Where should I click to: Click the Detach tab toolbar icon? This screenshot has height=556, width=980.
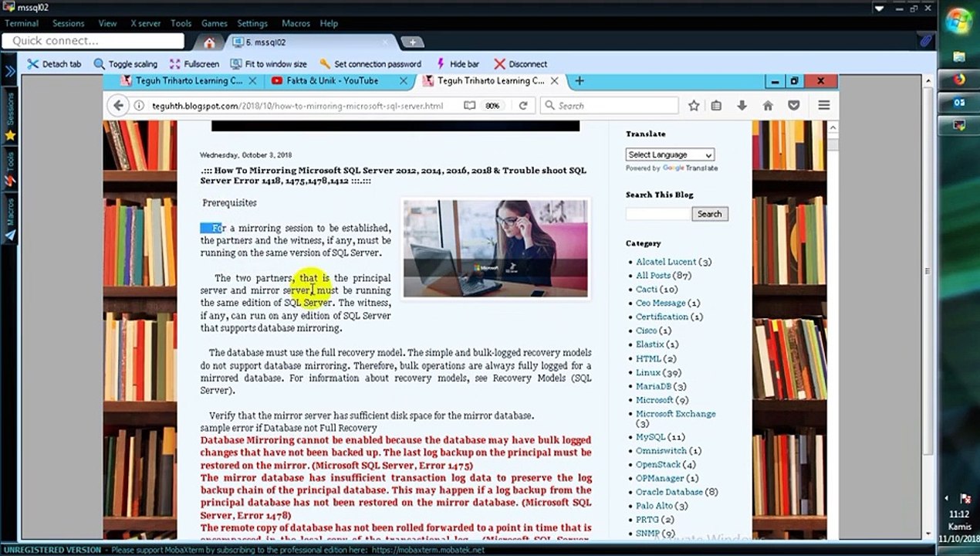(x=32, y=64)
